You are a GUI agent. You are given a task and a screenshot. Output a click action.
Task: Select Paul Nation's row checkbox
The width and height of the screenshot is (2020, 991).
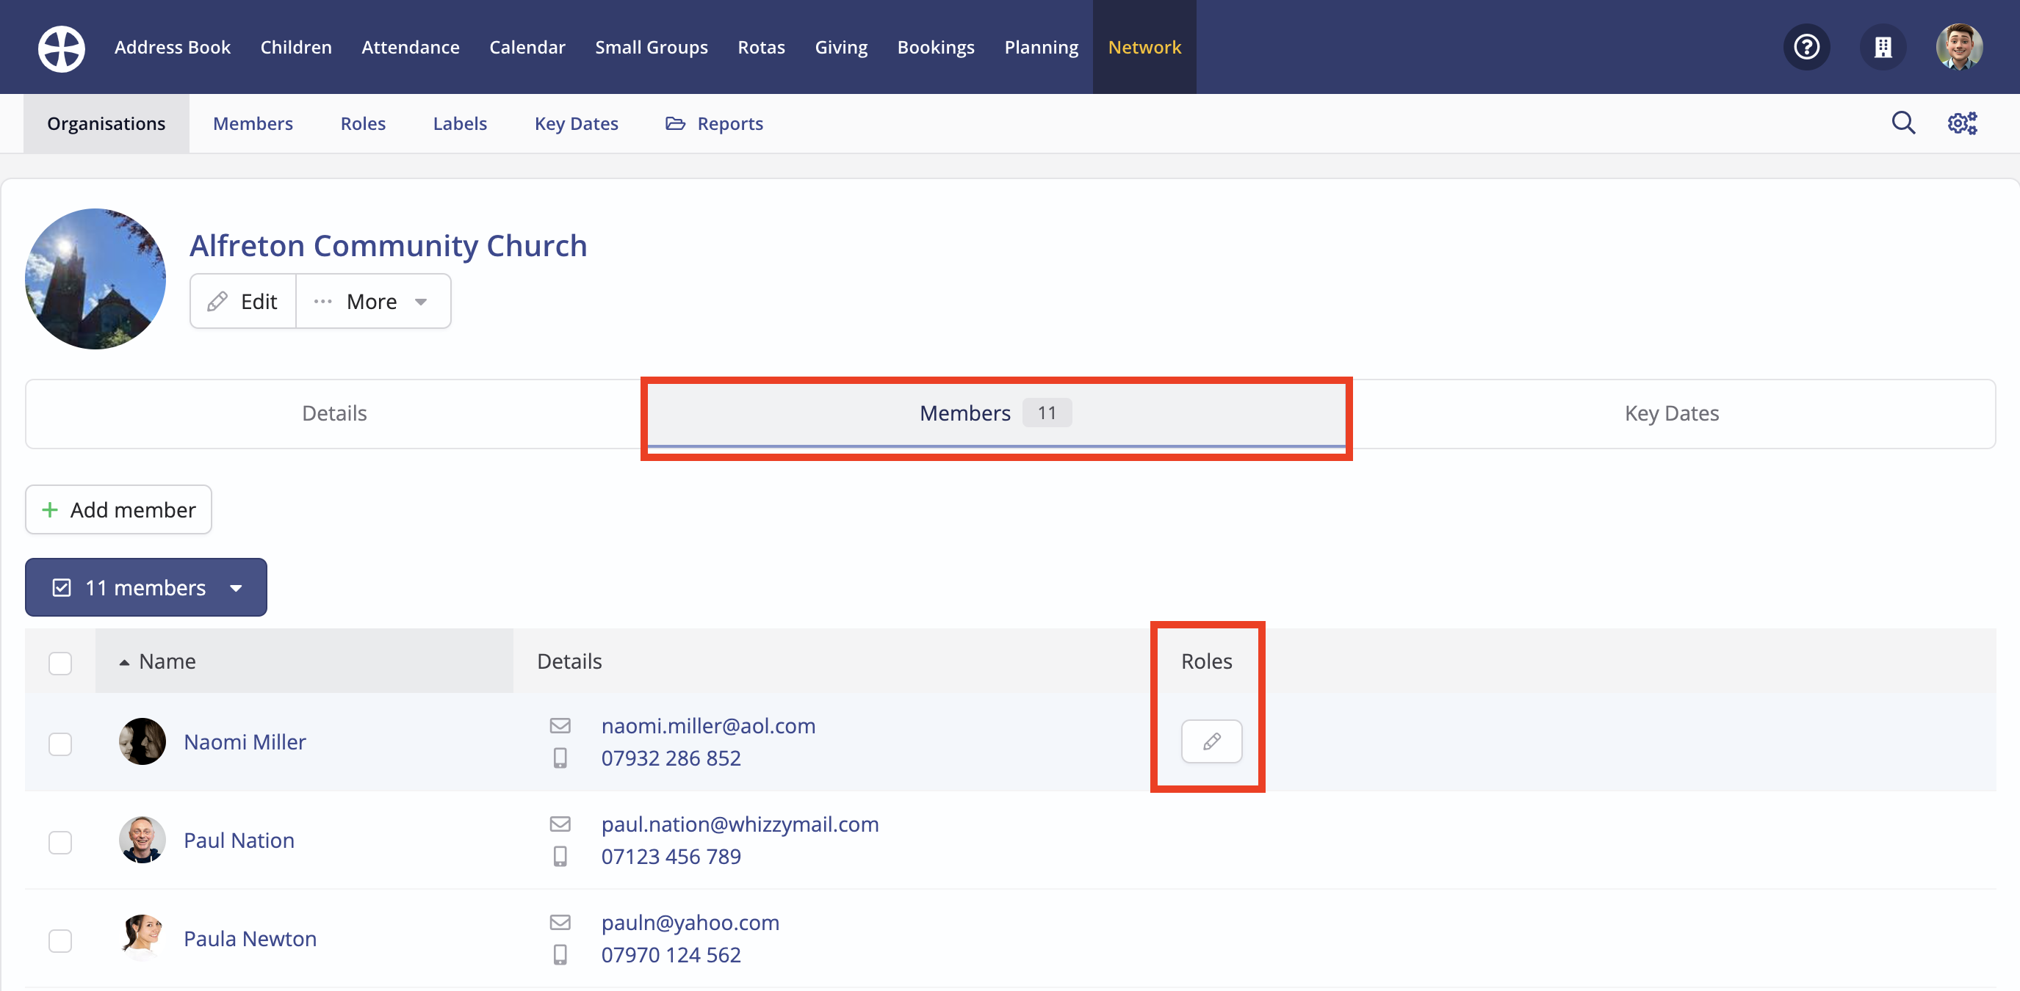(x=60, y=842)
